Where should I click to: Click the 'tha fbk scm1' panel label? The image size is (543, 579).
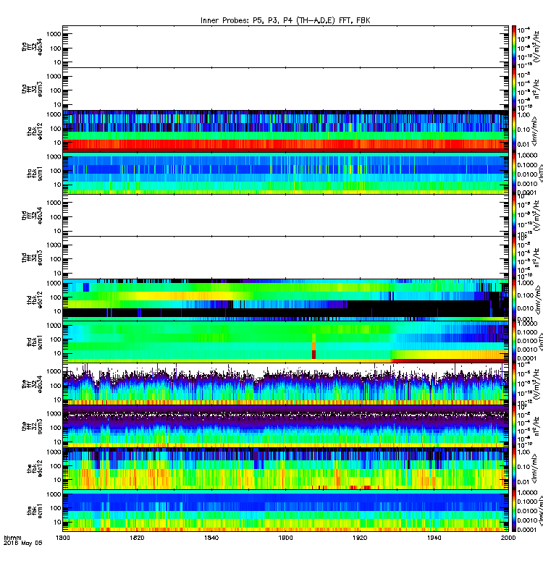point(35,174)
